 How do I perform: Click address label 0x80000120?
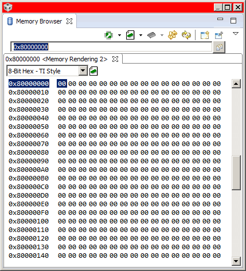29,238
